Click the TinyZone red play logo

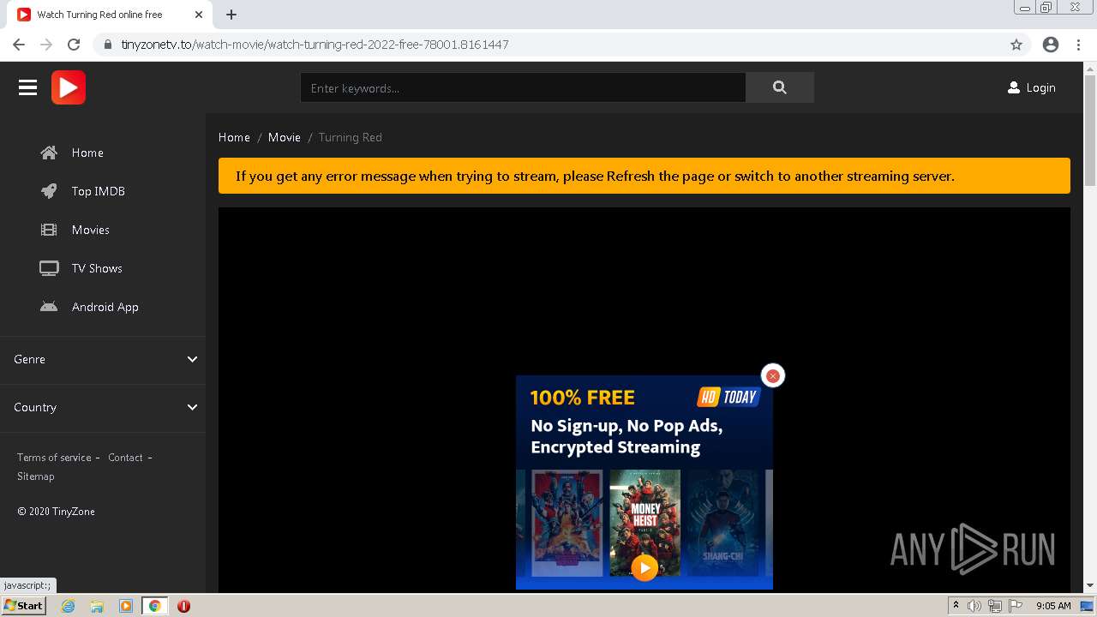tap(69, 87)
